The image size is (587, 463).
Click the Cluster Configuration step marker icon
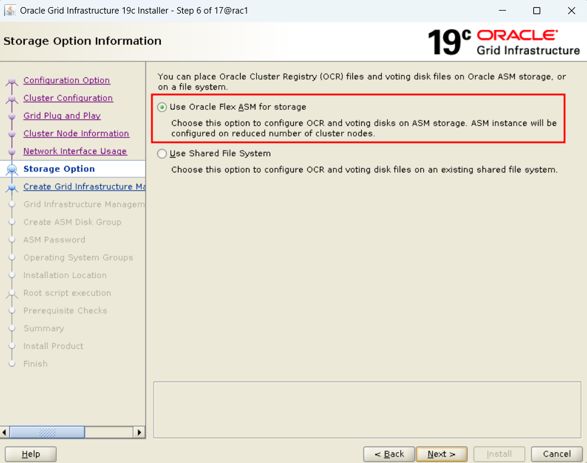(x=12, y=99)
